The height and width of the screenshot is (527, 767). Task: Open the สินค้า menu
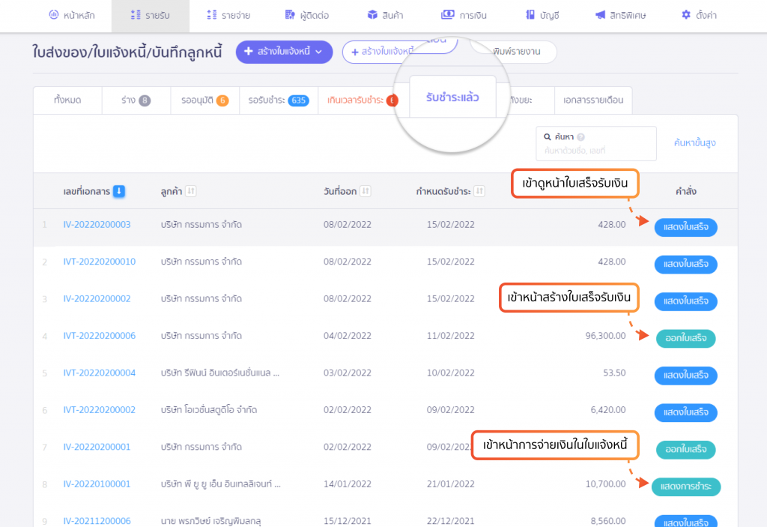(x=385, y=15)
